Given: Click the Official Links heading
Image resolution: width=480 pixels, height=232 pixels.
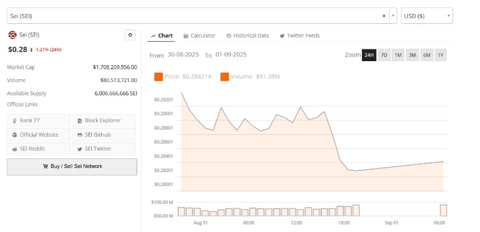Looking at the screenshot, I should pyautogui.click(x=22, y=104).
